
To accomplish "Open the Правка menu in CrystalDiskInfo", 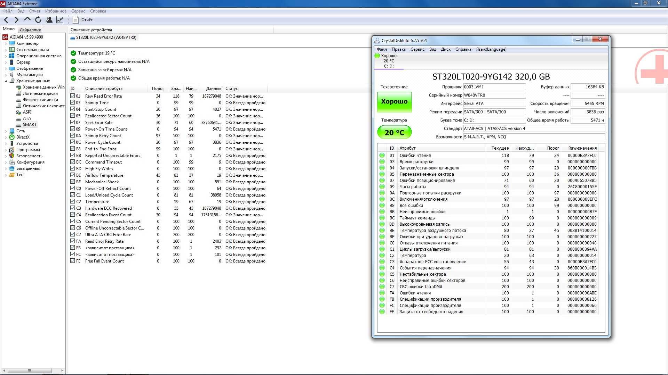I will click(398, 49).
